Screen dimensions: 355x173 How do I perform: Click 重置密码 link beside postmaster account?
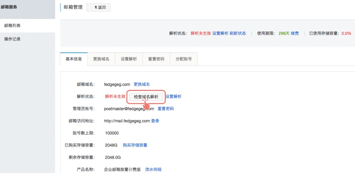[x=166, y=109]
